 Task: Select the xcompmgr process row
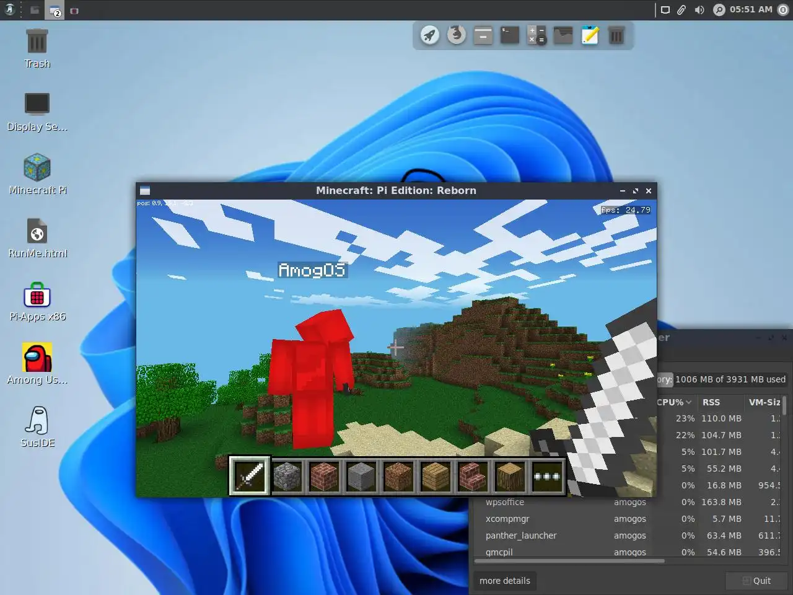coord(627,519)
